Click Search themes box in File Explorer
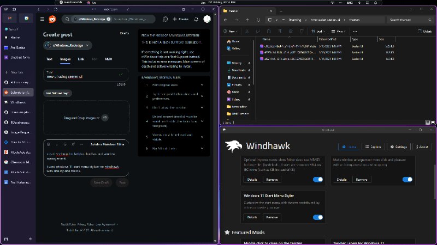 point(410,20)
